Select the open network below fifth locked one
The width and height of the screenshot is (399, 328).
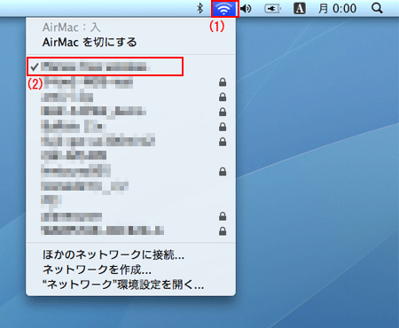coord(130,155)
